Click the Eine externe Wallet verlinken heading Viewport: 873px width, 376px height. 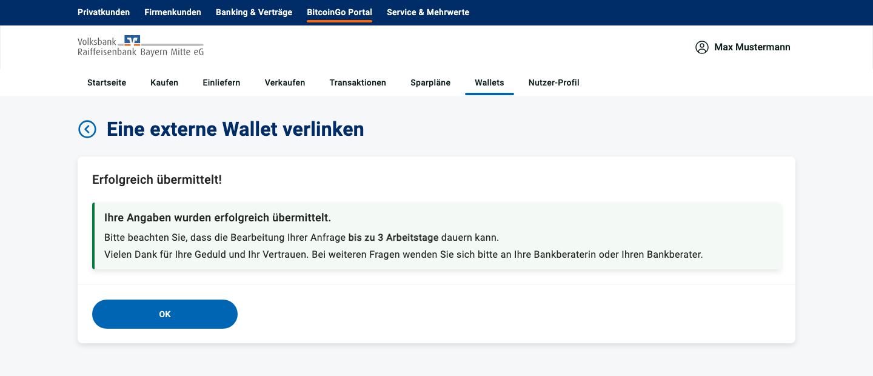[x=235, y=129]
